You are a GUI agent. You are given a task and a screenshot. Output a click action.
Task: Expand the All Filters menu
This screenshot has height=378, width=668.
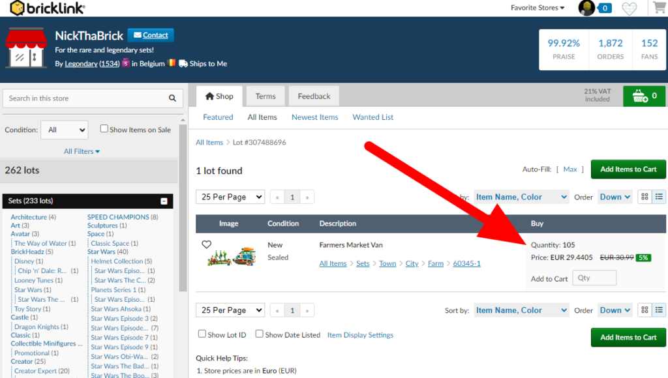pos(82,151)
